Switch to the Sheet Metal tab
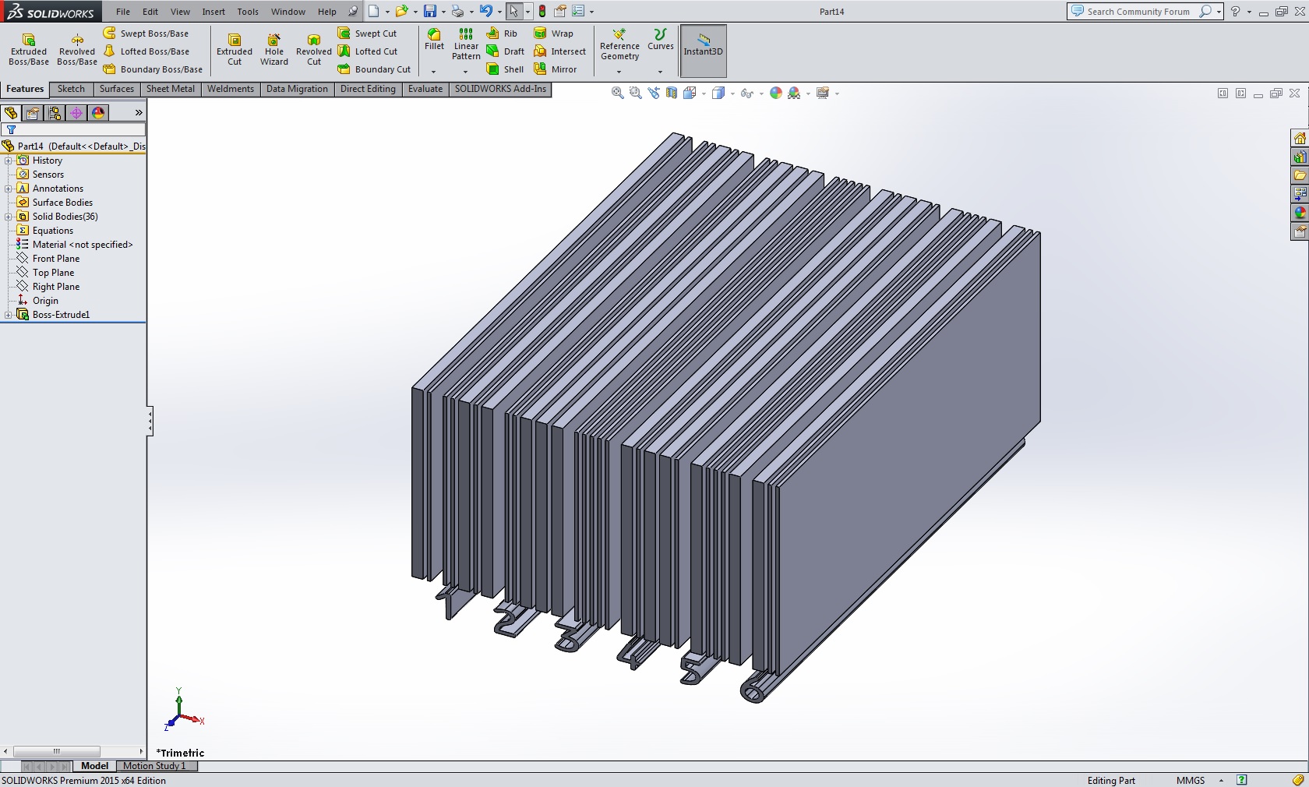This screenshot has height=787, width=1309. coord(170,89)
